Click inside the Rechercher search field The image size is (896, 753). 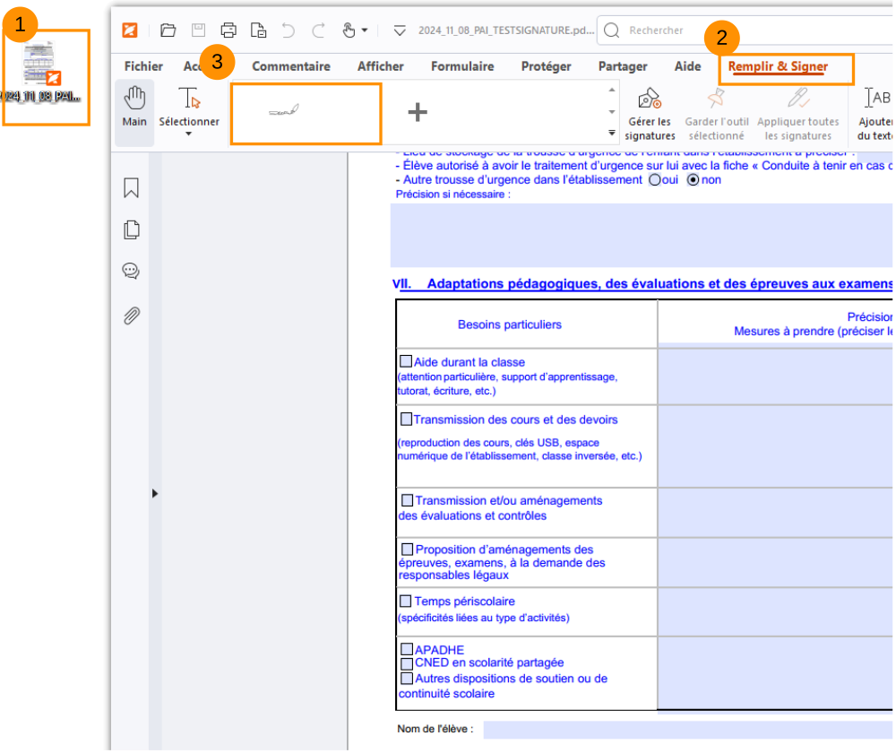click(x=681, y=30)
